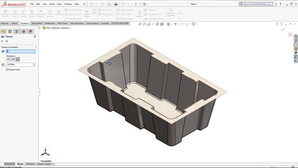Click the Print icon in the top toolbar
This screenshot has width=298, height=168.
click(116, 4)
